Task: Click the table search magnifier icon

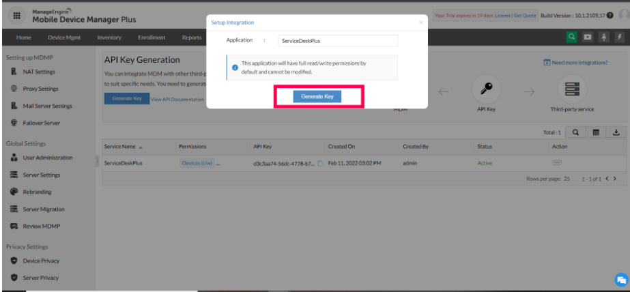Action: point(575,132)
